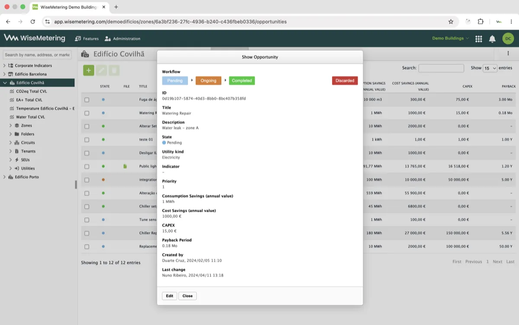
Task: Toggle the integration row checkbox
Action: click(87, 180)
